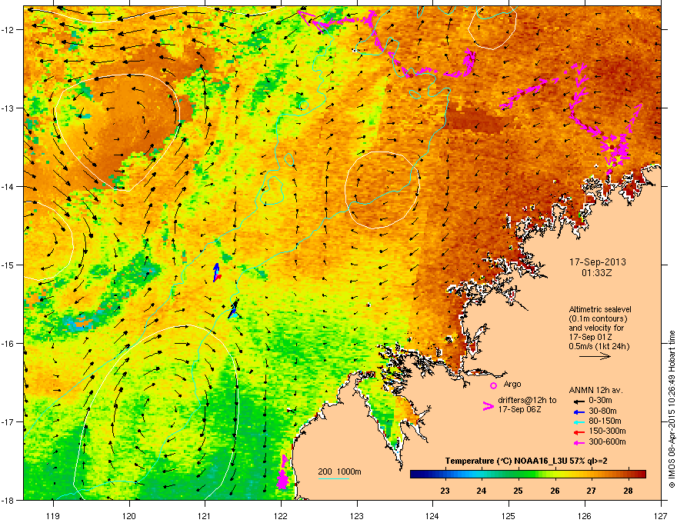
Task: Click the '-17' latitude axis label
Action: [8, 421]
